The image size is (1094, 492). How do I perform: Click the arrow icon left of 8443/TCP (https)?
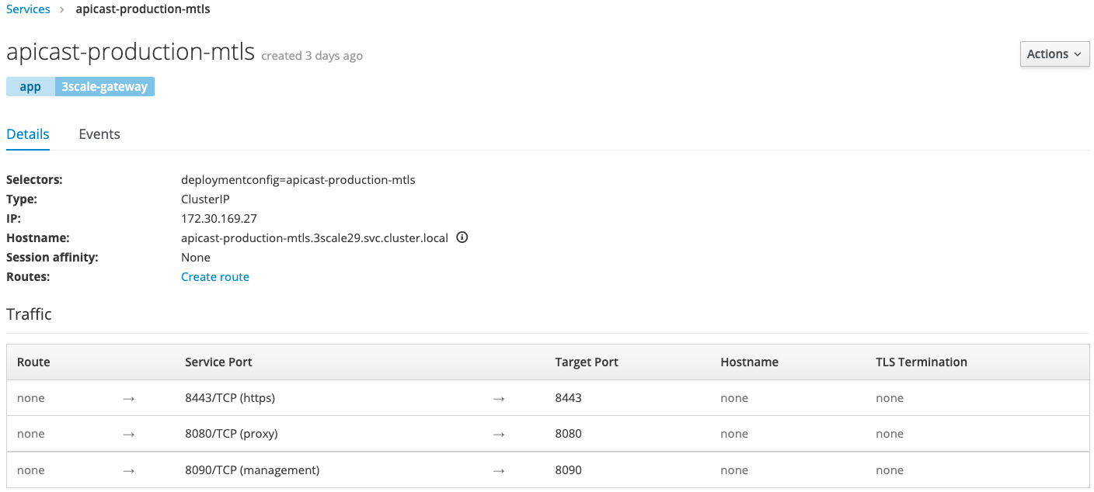click(129, 398)
